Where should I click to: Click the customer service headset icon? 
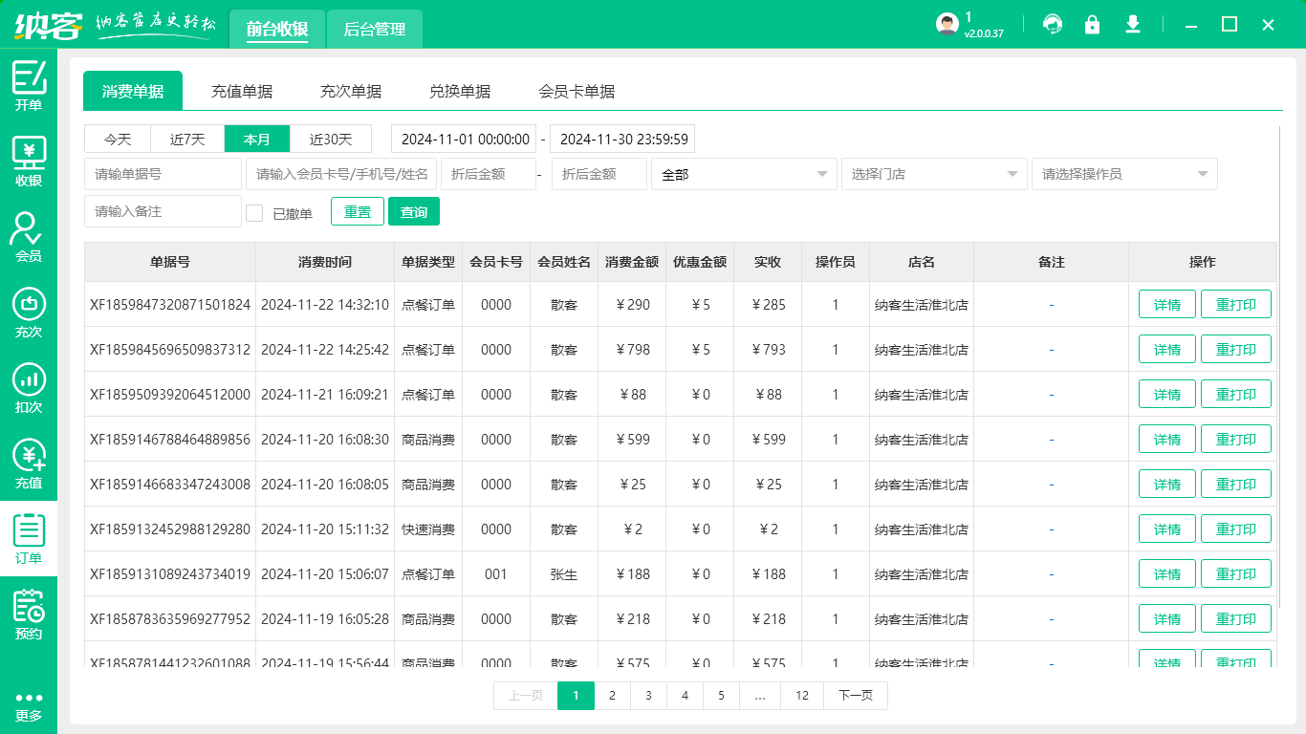1053,25
